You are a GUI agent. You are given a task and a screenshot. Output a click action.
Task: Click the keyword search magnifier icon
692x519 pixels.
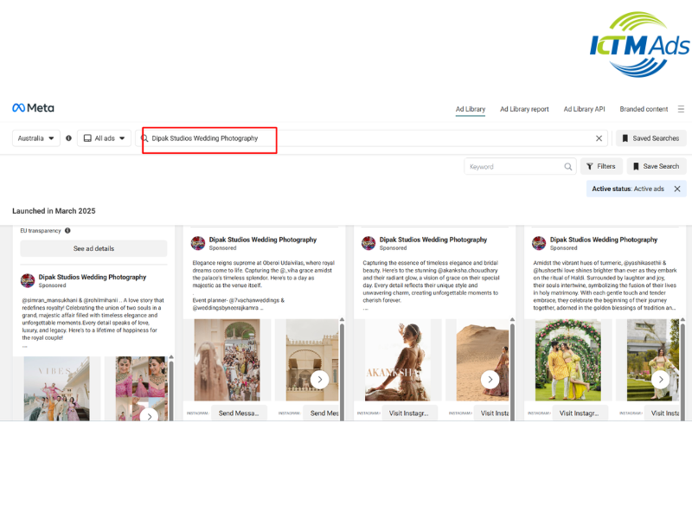[x=568, y=166]
